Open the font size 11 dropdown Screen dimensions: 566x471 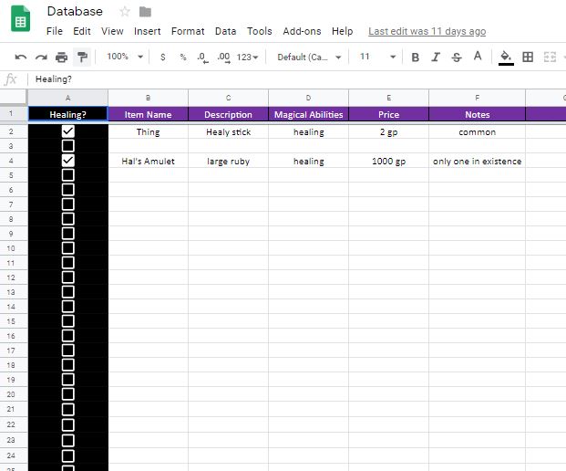tap(377, 57)
